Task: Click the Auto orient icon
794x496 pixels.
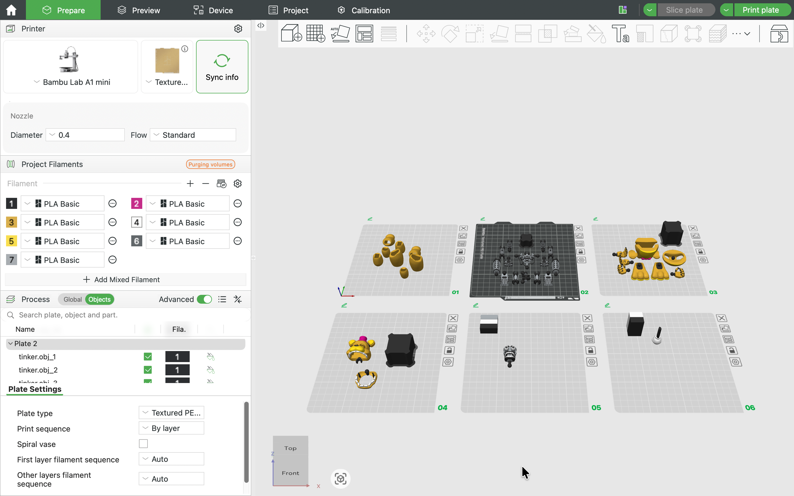Action: [x=340, y=33]
